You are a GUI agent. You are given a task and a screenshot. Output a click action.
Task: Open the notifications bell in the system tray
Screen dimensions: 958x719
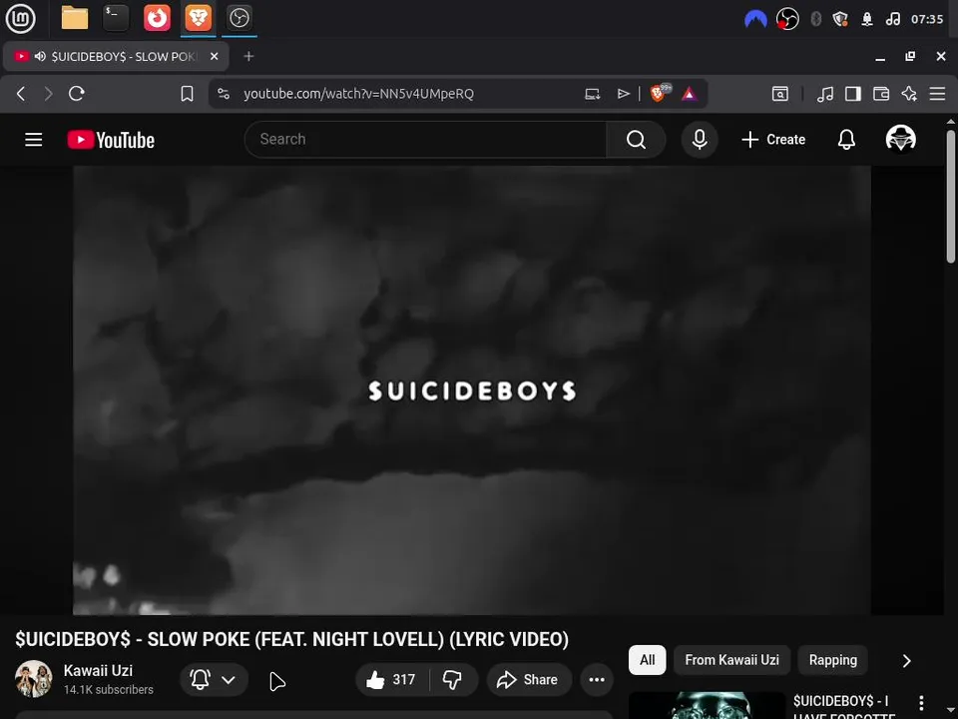pyautogui.click(x=866, y=20)
